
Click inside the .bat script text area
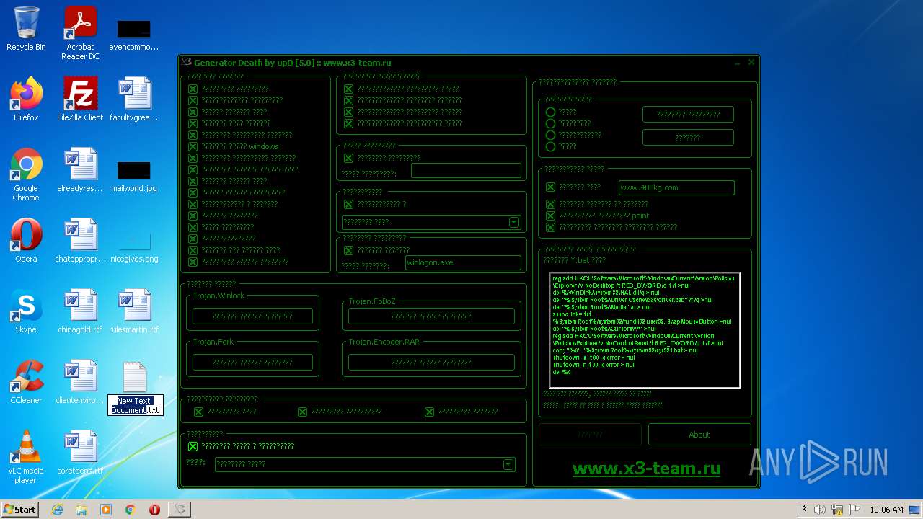click(645, 330)
